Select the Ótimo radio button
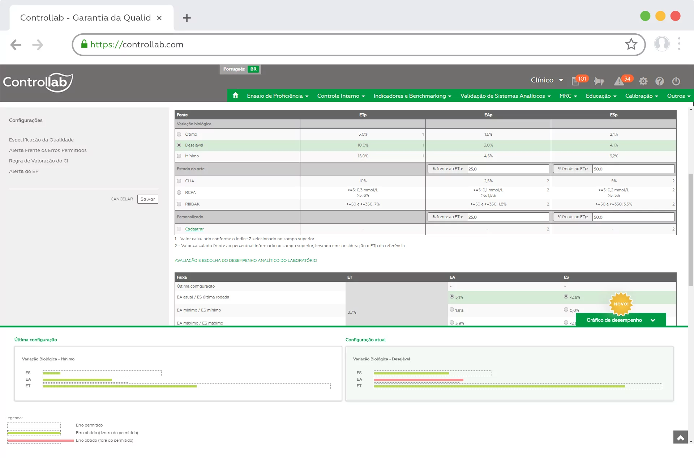 click(179, 134)
